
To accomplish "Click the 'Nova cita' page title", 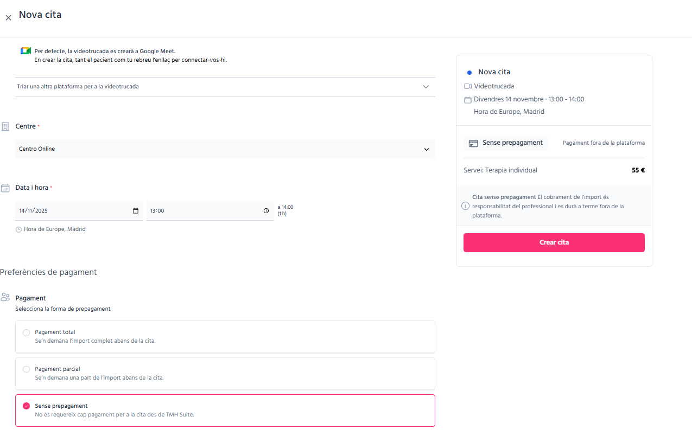I will tap(40, 15).
